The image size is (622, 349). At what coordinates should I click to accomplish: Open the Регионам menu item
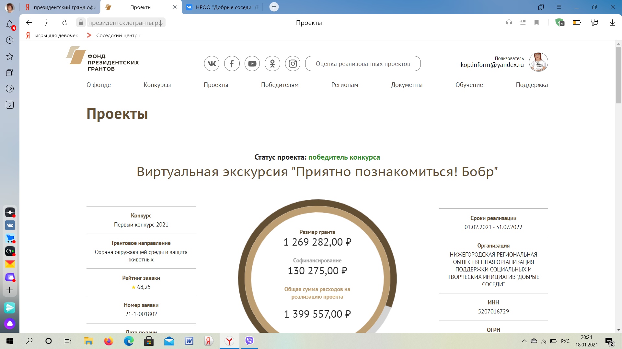pos(345,85)
